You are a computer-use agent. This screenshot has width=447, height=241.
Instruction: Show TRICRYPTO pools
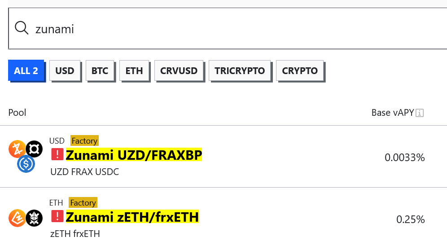(240, 70)
